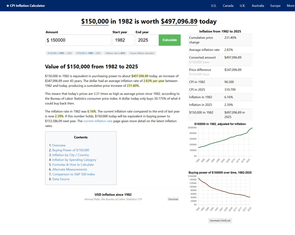Viewport: 295px width, 235px height.
Task: Expand the Europe navigation menu
Action: tap(275, 5)
